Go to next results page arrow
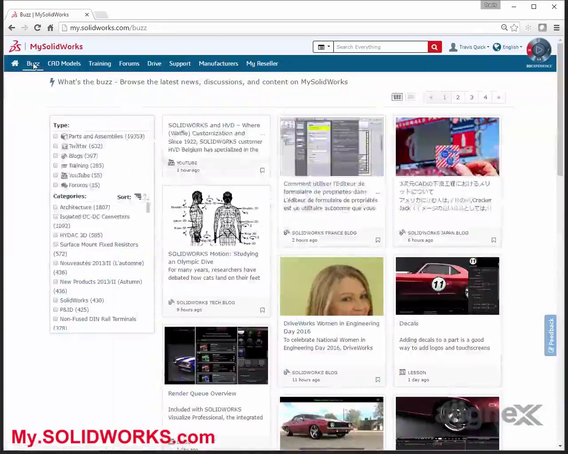 499,97
